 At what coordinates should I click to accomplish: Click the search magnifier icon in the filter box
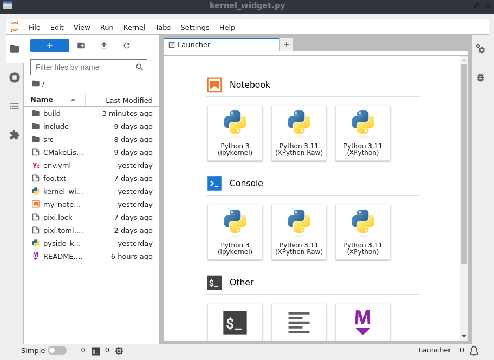140,67
